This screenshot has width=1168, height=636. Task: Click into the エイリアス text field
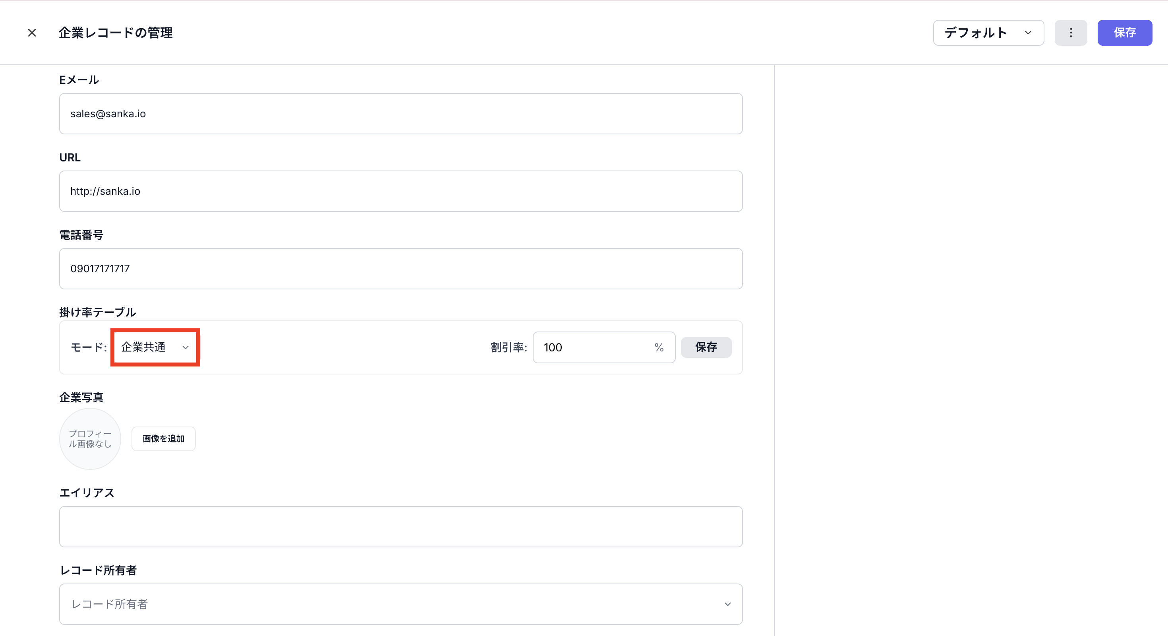[400, 527]
